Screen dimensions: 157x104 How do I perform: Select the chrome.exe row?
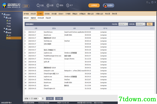point(89,59)
